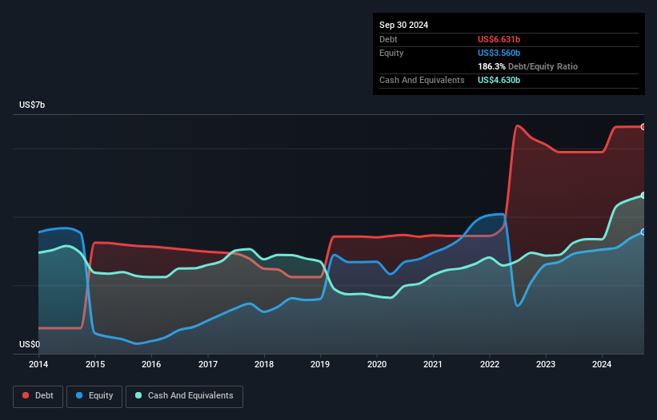Viewport: 657px width, 420px height.
Task: Click the 2020 x-axis label
Action: tap(377, 364)
